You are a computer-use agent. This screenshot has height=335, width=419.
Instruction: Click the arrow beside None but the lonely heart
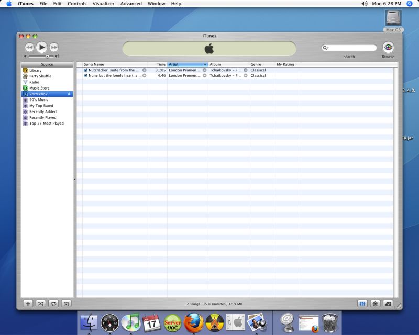tap(145, 75)
